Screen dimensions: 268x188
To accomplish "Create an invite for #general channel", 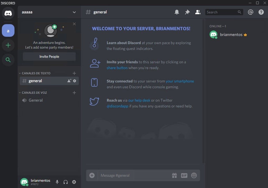I will [x=69, y=81].
